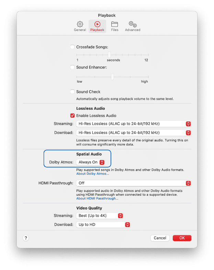Click the Crossfade seconds slider thumb
The width and height of the screenshot is (214, 270).
[x=110, y=55]
